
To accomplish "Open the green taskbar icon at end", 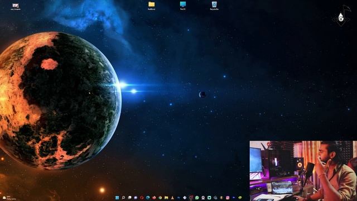I will [240, 198].
